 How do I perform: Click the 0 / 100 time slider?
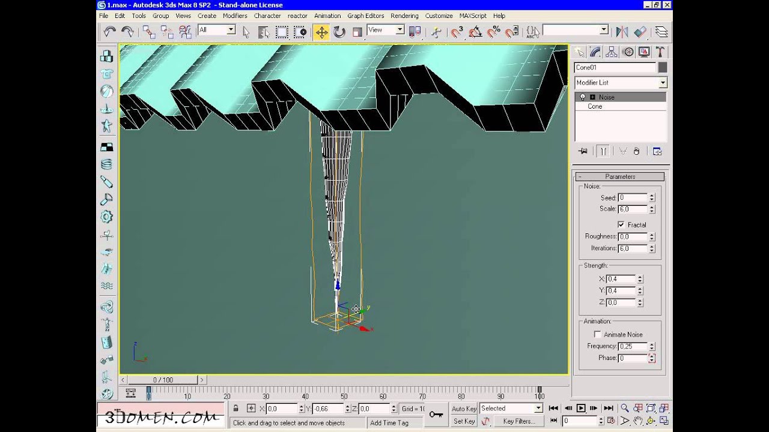point(163,380)
